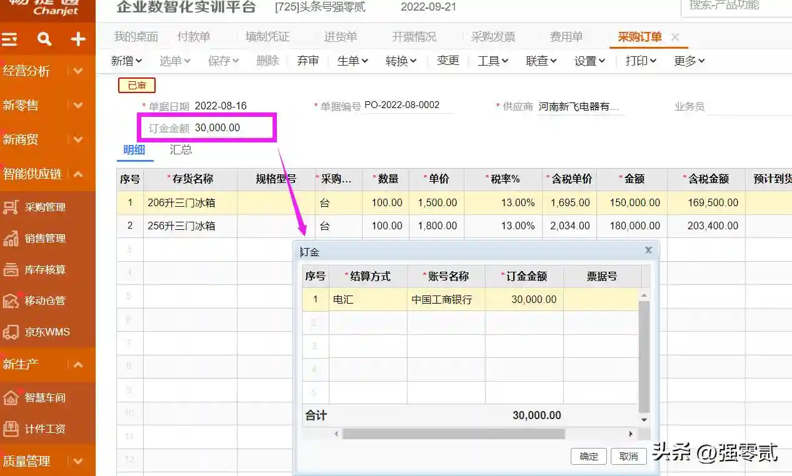This screenshot has height=476, width=792.
Task: Collapse the 智能供应链 sidebar section
Action: (78, 174)
